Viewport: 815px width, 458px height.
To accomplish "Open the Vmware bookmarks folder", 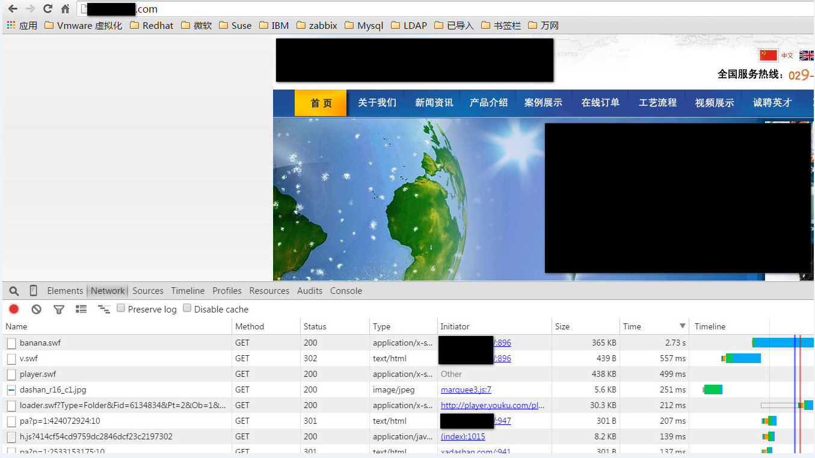I will pyautogui.click(x=83, y=25).
